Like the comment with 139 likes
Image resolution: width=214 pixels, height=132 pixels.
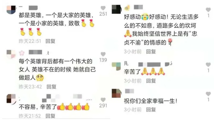point(103,54)
